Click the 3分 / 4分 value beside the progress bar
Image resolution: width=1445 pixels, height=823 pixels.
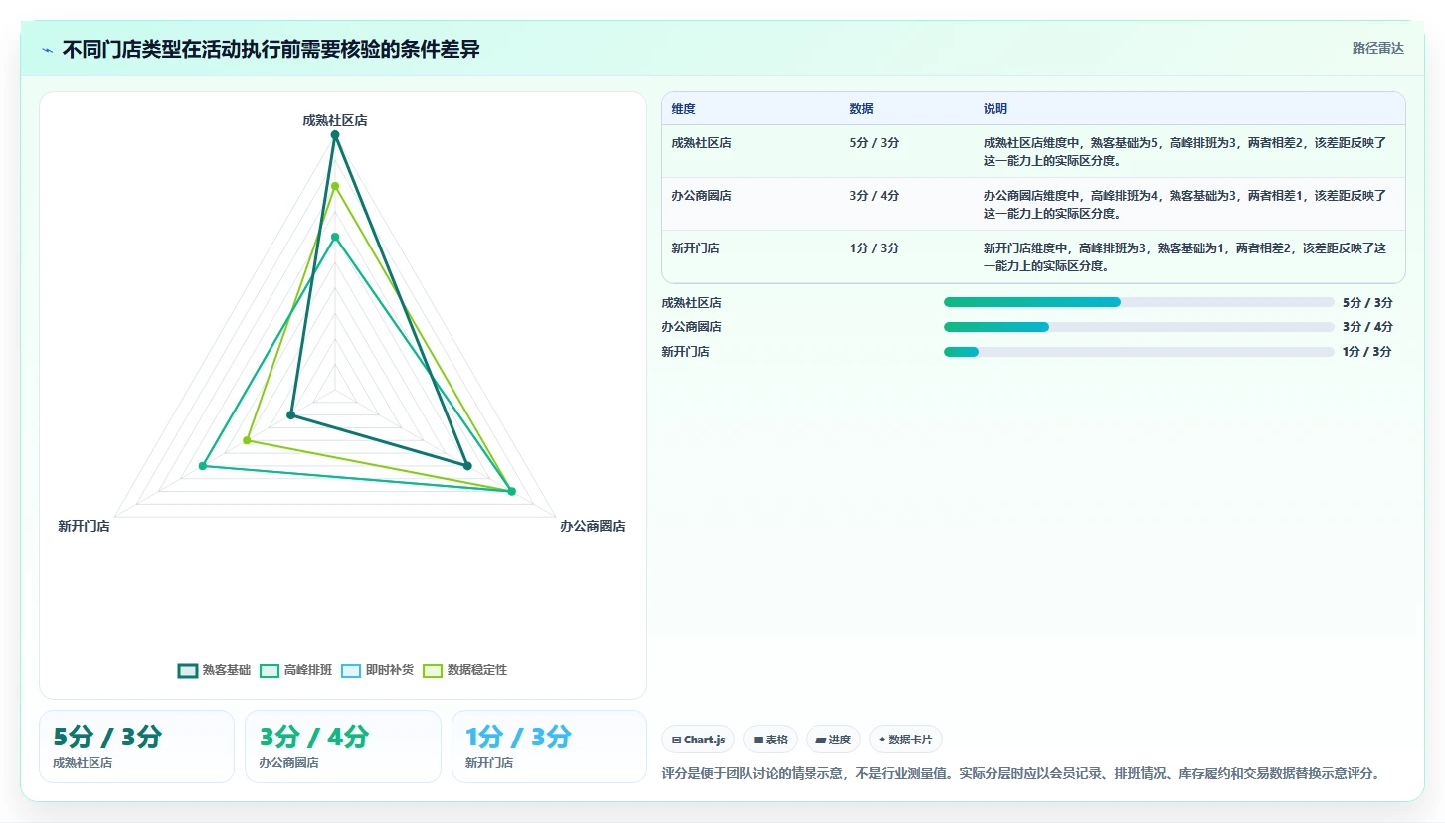click(x=1367, y=327)
